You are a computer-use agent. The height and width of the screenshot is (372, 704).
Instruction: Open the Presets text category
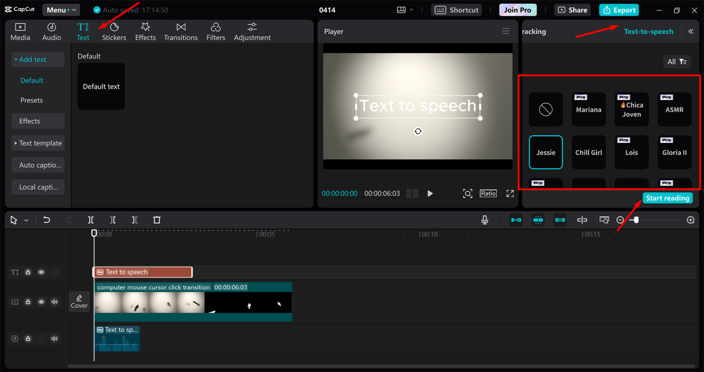pos(32,100)
